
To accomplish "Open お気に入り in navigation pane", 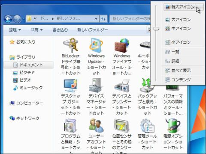I will pyautogui.click(x=22, y=42).
